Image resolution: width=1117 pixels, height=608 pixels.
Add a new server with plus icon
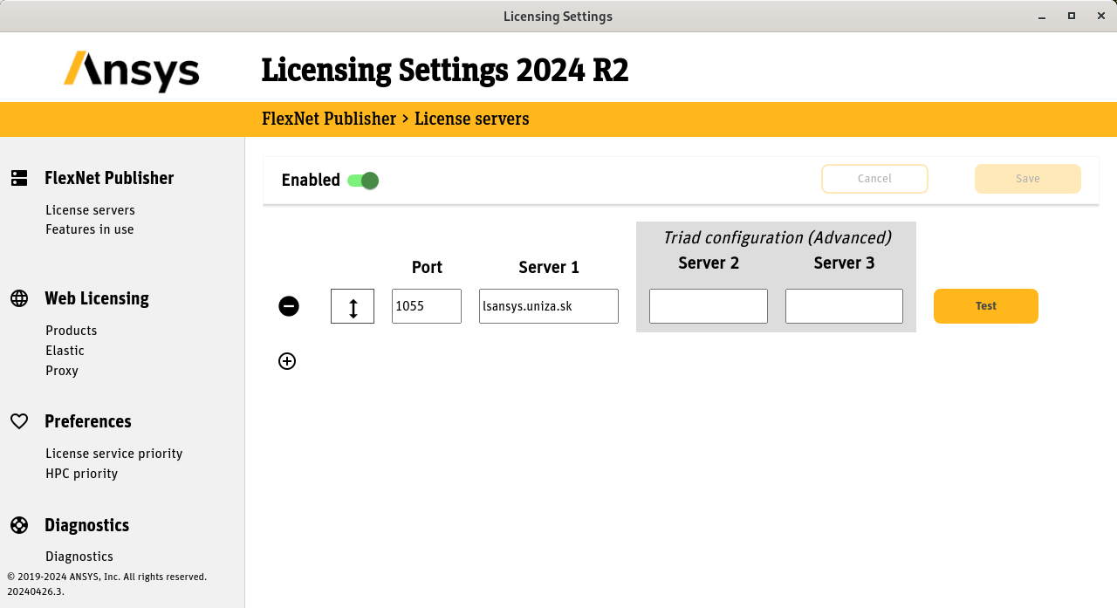(287, 361)
